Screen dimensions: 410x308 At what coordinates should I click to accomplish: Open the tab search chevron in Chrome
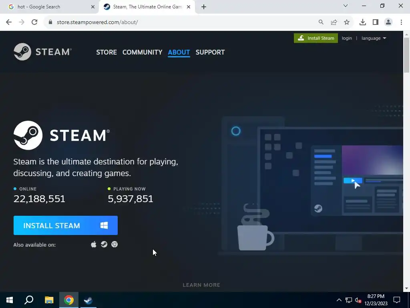(346, 6)
